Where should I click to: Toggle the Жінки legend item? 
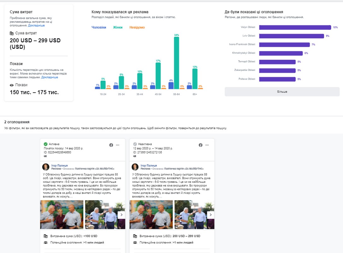tap(118, 28)
